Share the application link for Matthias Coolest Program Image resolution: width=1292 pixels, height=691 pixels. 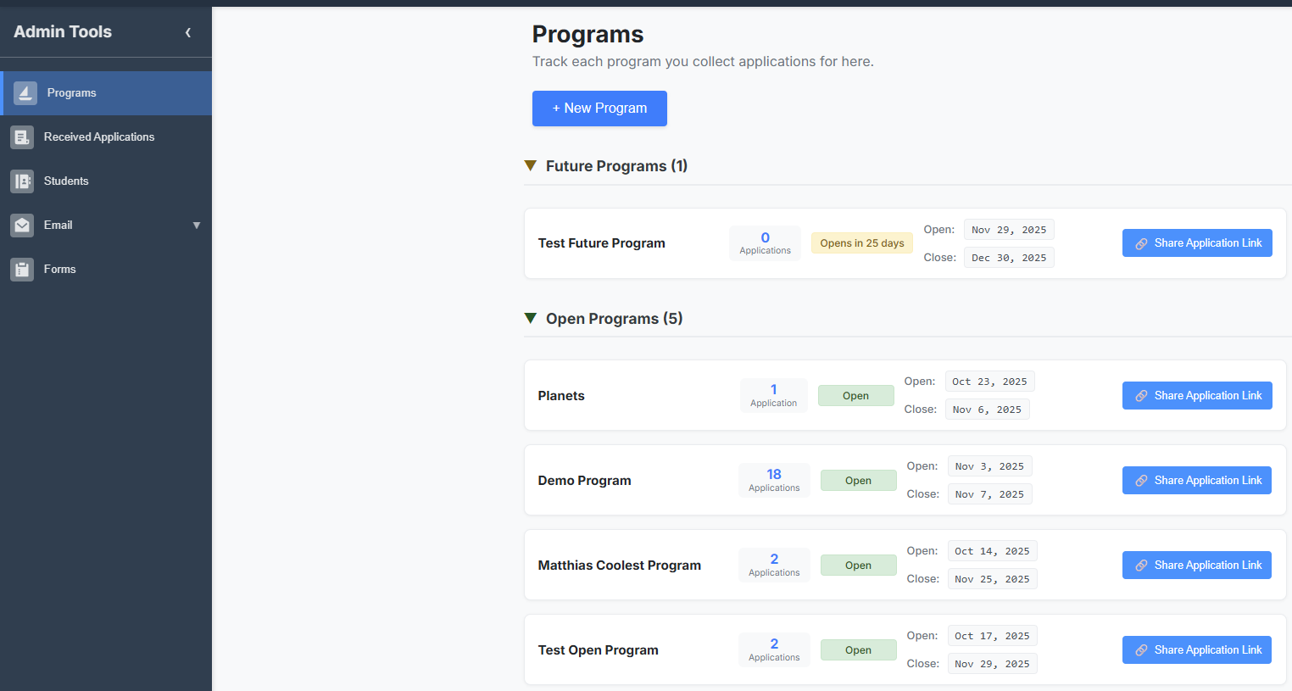1196,565
